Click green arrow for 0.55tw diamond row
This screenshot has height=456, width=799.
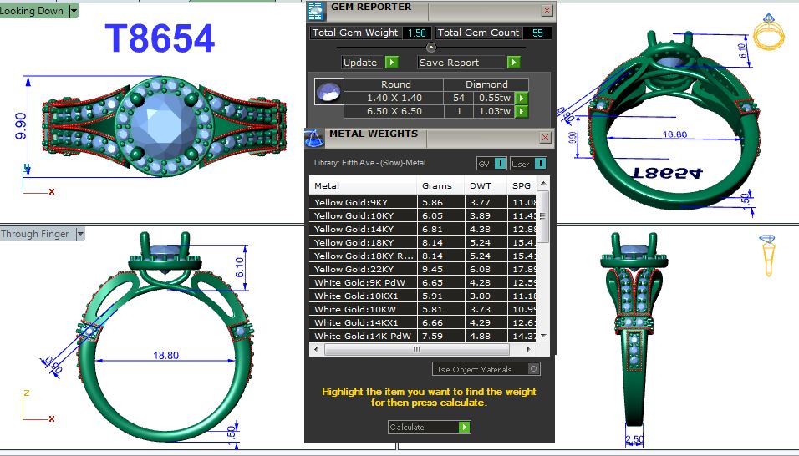click(522, 98)
